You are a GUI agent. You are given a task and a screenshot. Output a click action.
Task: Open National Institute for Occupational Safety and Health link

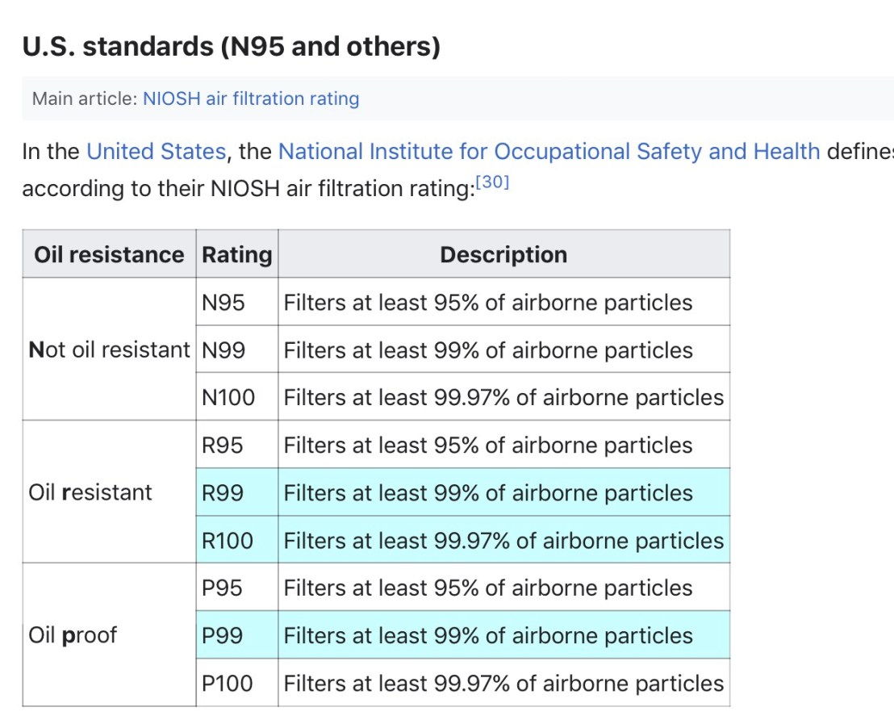[x=549, y=152]
